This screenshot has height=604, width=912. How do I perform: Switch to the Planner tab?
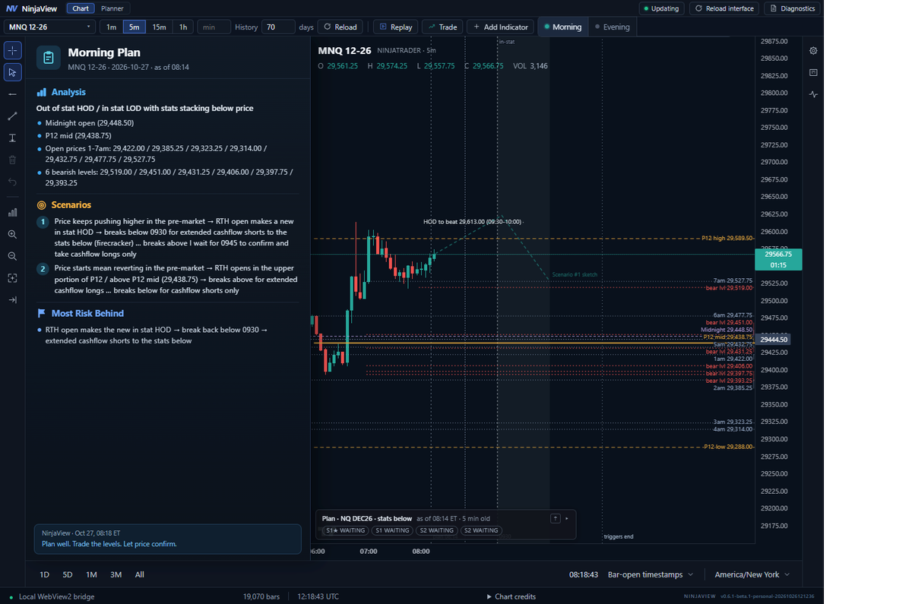(112, 8)
